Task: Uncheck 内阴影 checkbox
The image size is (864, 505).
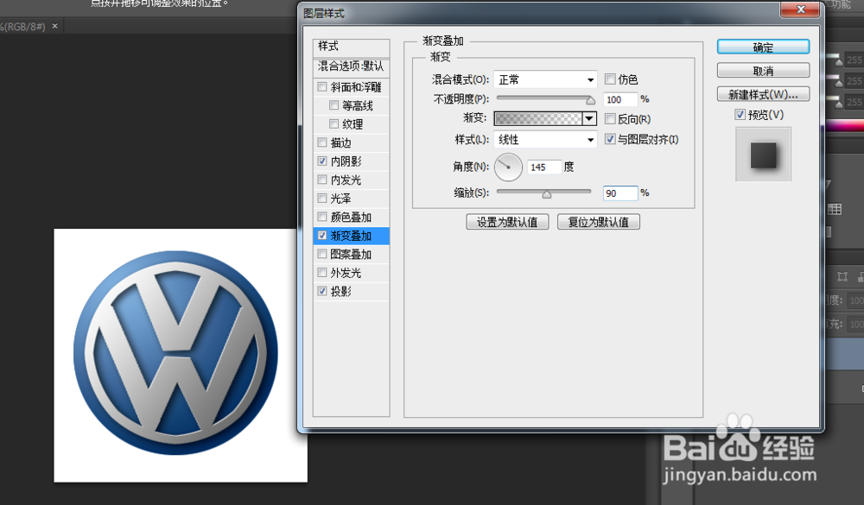Action: click(x=322, y=161)
